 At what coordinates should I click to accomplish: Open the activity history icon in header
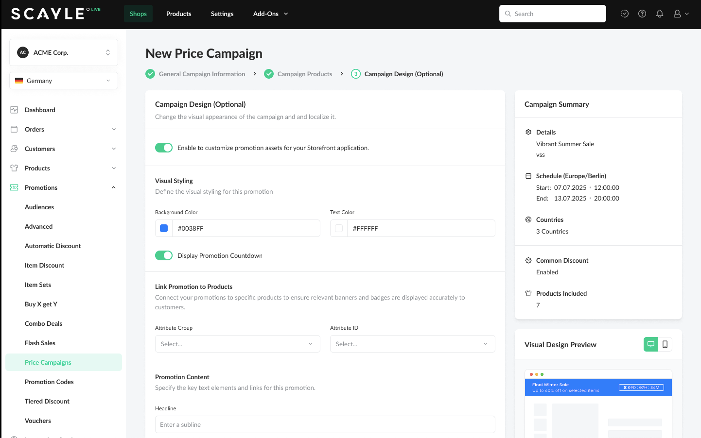[624, 14]
